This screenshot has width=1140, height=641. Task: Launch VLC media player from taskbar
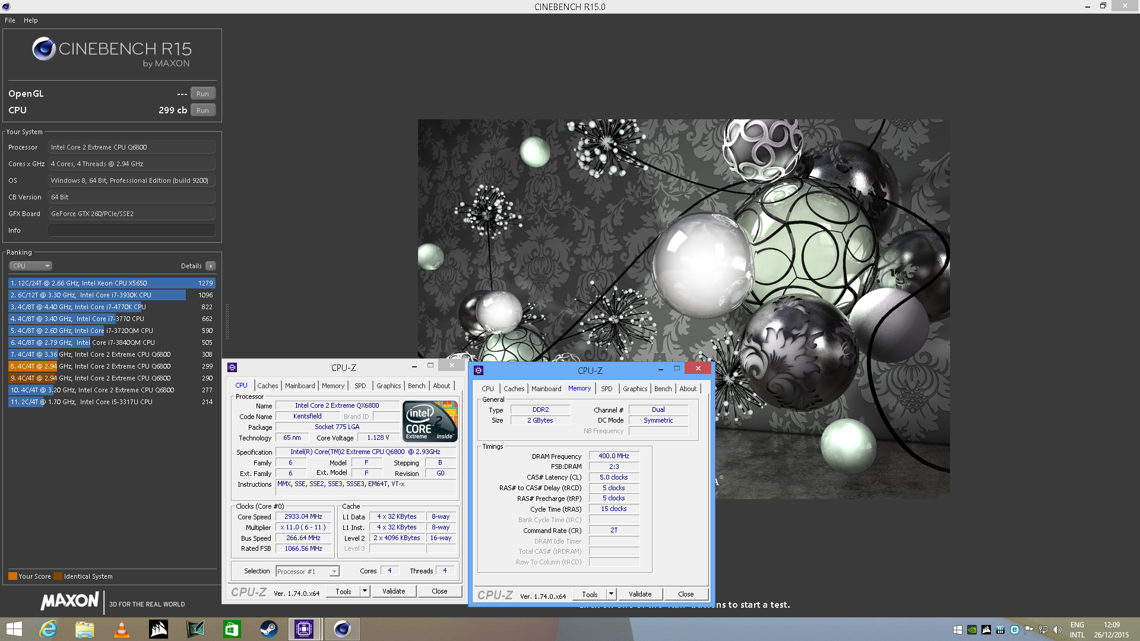coord(122,629)
